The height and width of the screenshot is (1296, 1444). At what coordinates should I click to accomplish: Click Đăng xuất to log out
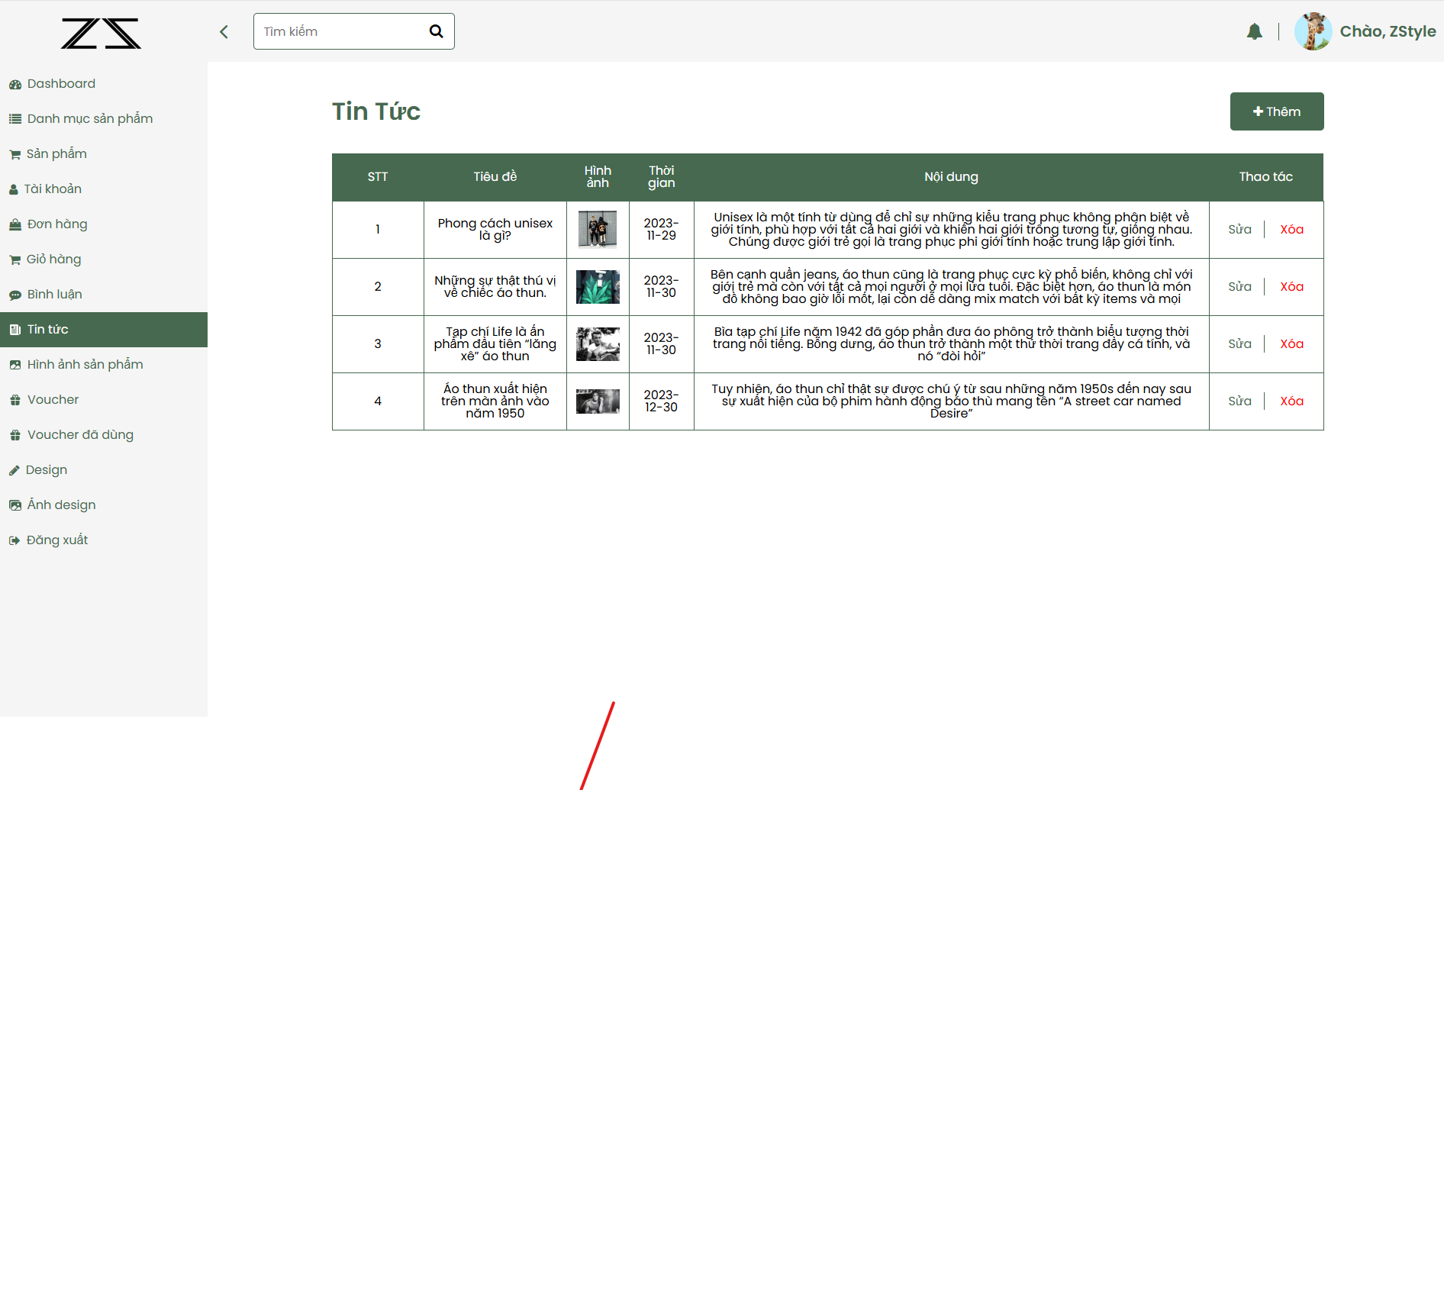coord(57,540)
